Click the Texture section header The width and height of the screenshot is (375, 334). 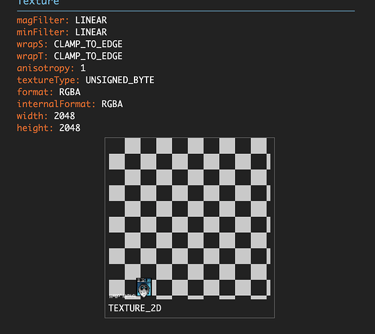coord(38,3)
